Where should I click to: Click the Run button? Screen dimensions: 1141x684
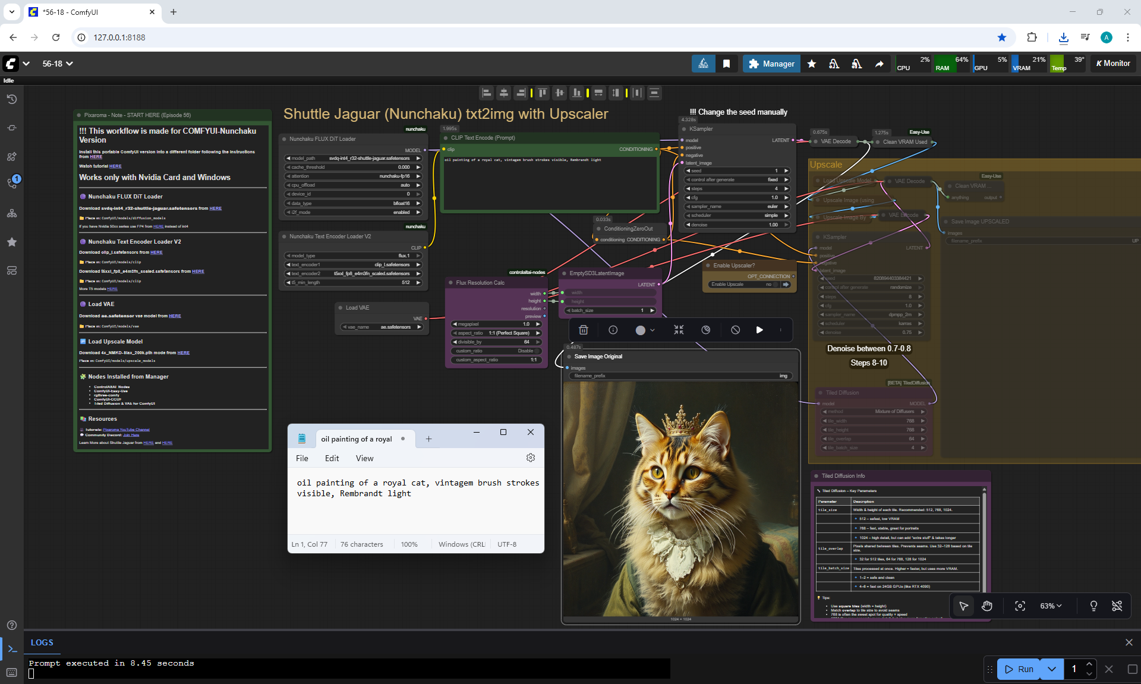point(1019,669)
